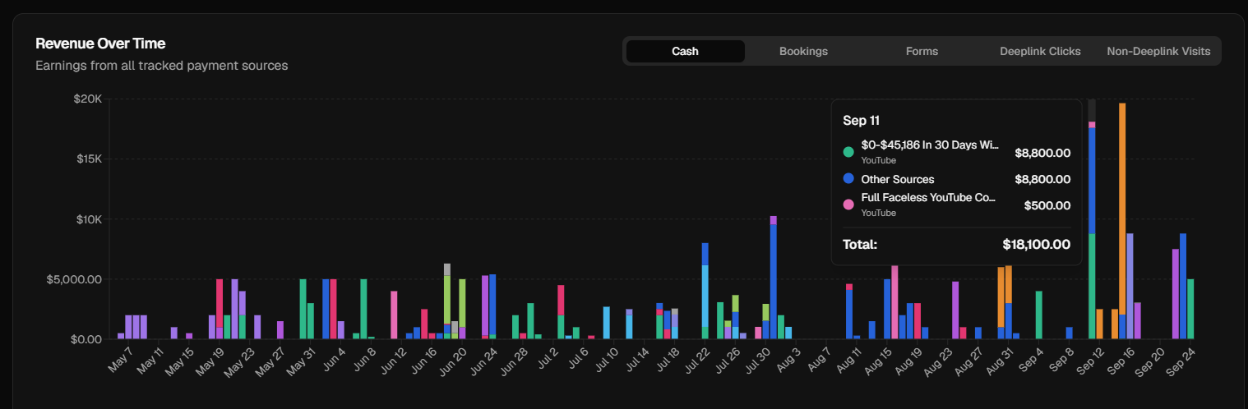Click the $10K y-axis label
This screenshot has height=409, width=1248.
pos(88,219)
